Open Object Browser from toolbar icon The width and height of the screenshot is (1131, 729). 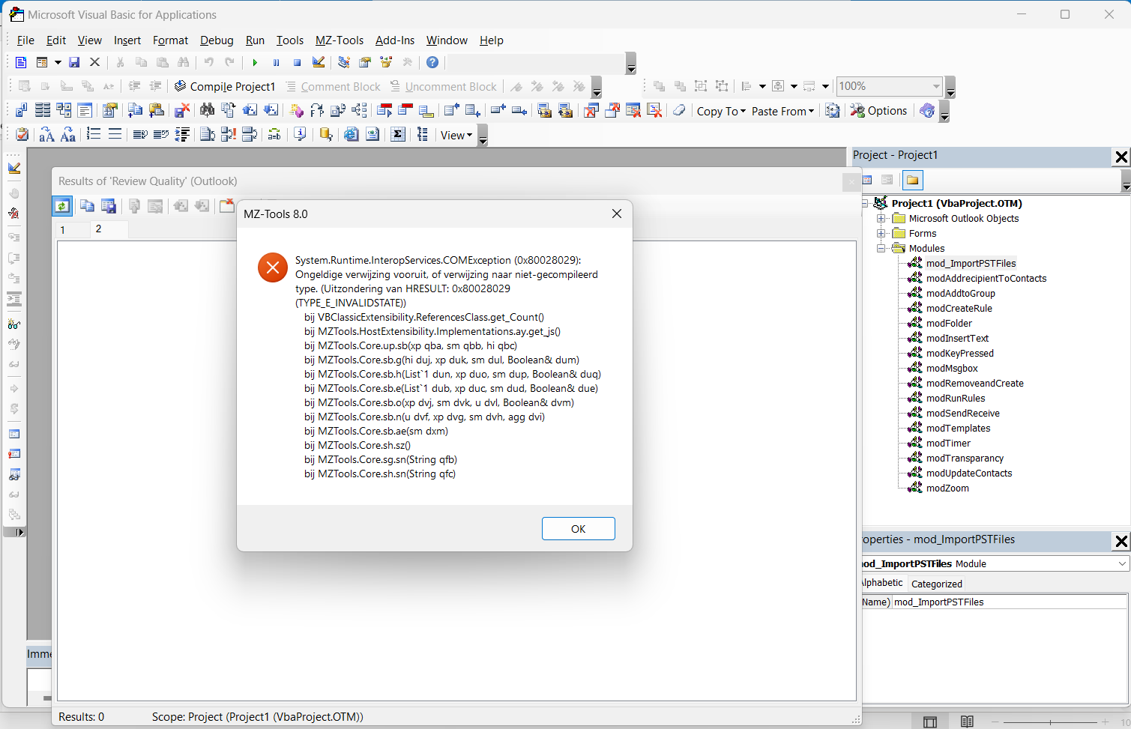click(387, 62)
